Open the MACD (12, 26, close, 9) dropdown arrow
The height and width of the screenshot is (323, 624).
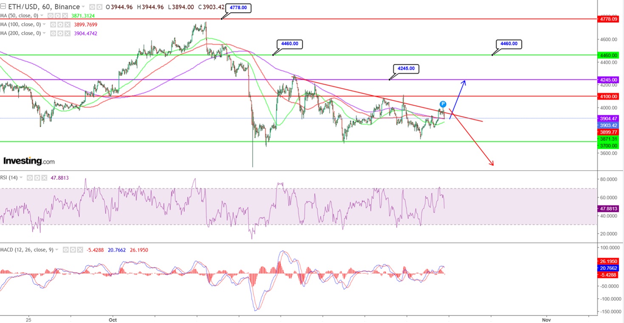(x=57, y=249)
